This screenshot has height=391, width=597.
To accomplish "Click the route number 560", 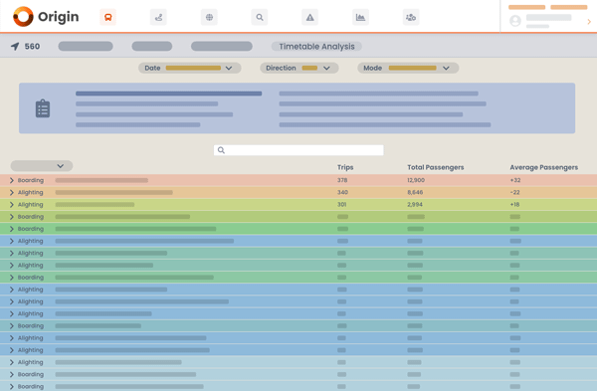I will point(32,47).
